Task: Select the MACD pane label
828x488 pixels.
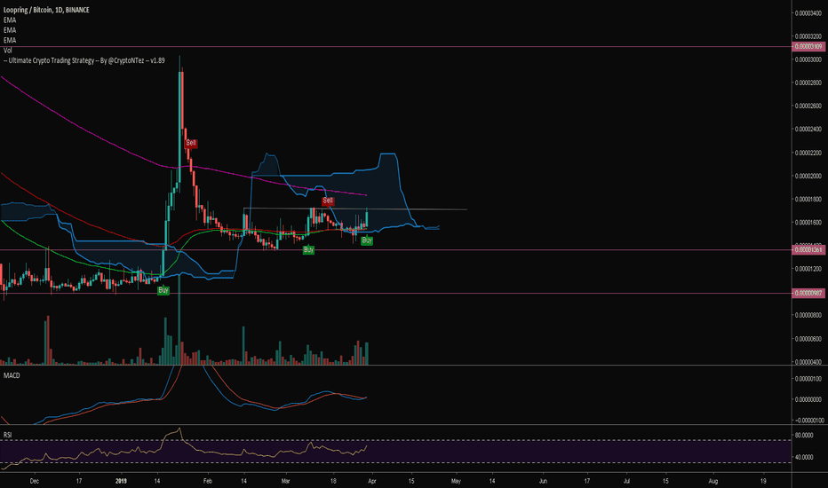Action: coord(12,375)
